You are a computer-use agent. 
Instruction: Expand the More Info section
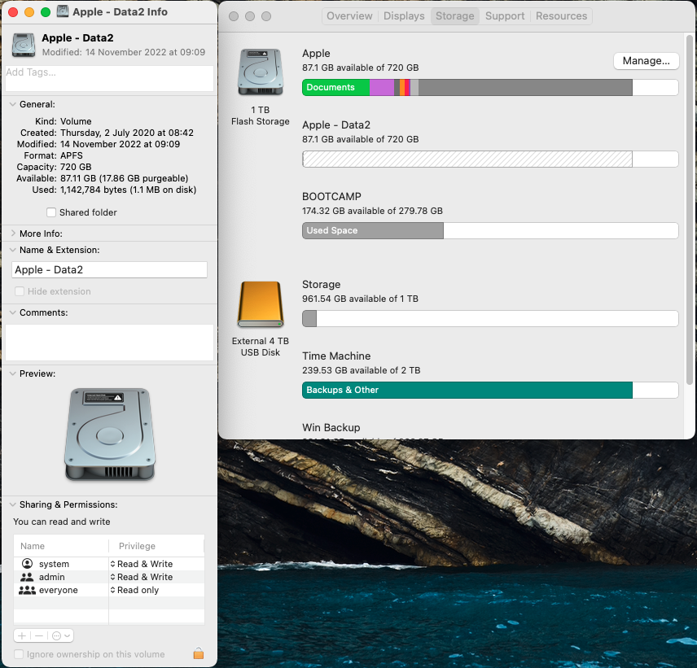coord(13,234)
